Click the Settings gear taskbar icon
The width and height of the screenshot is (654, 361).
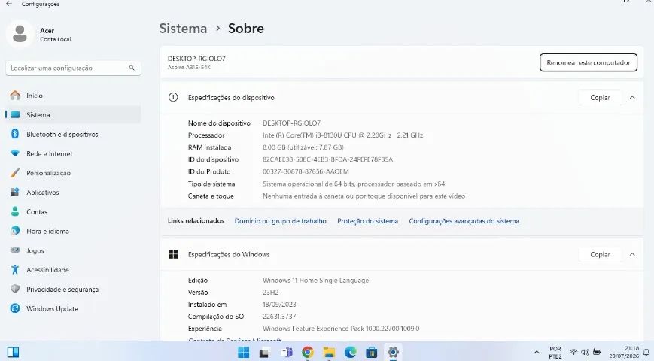tap(393, 353)
